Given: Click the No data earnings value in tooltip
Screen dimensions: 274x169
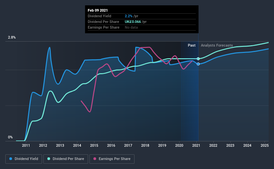Looking at the screenshot, I should click(131, 27).
